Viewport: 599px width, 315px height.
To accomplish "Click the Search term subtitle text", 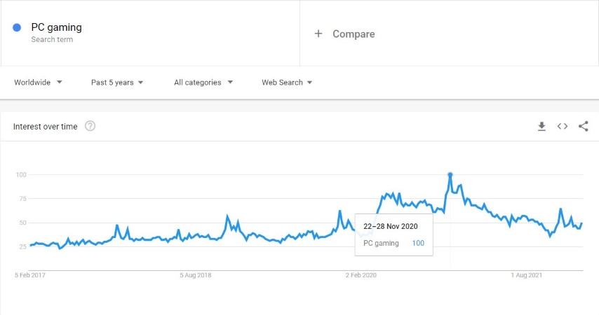I will 52,39.
